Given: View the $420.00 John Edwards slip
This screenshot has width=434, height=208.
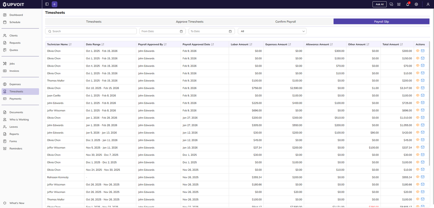Looking at the screenshot, I should [418, 132].
